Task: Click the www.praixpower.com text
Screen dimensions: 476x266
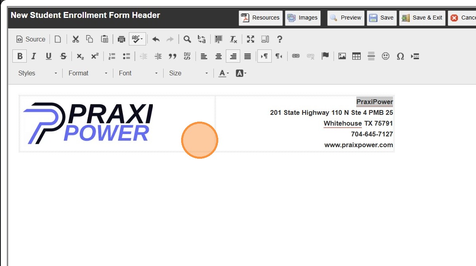Action: coord(359,145)
